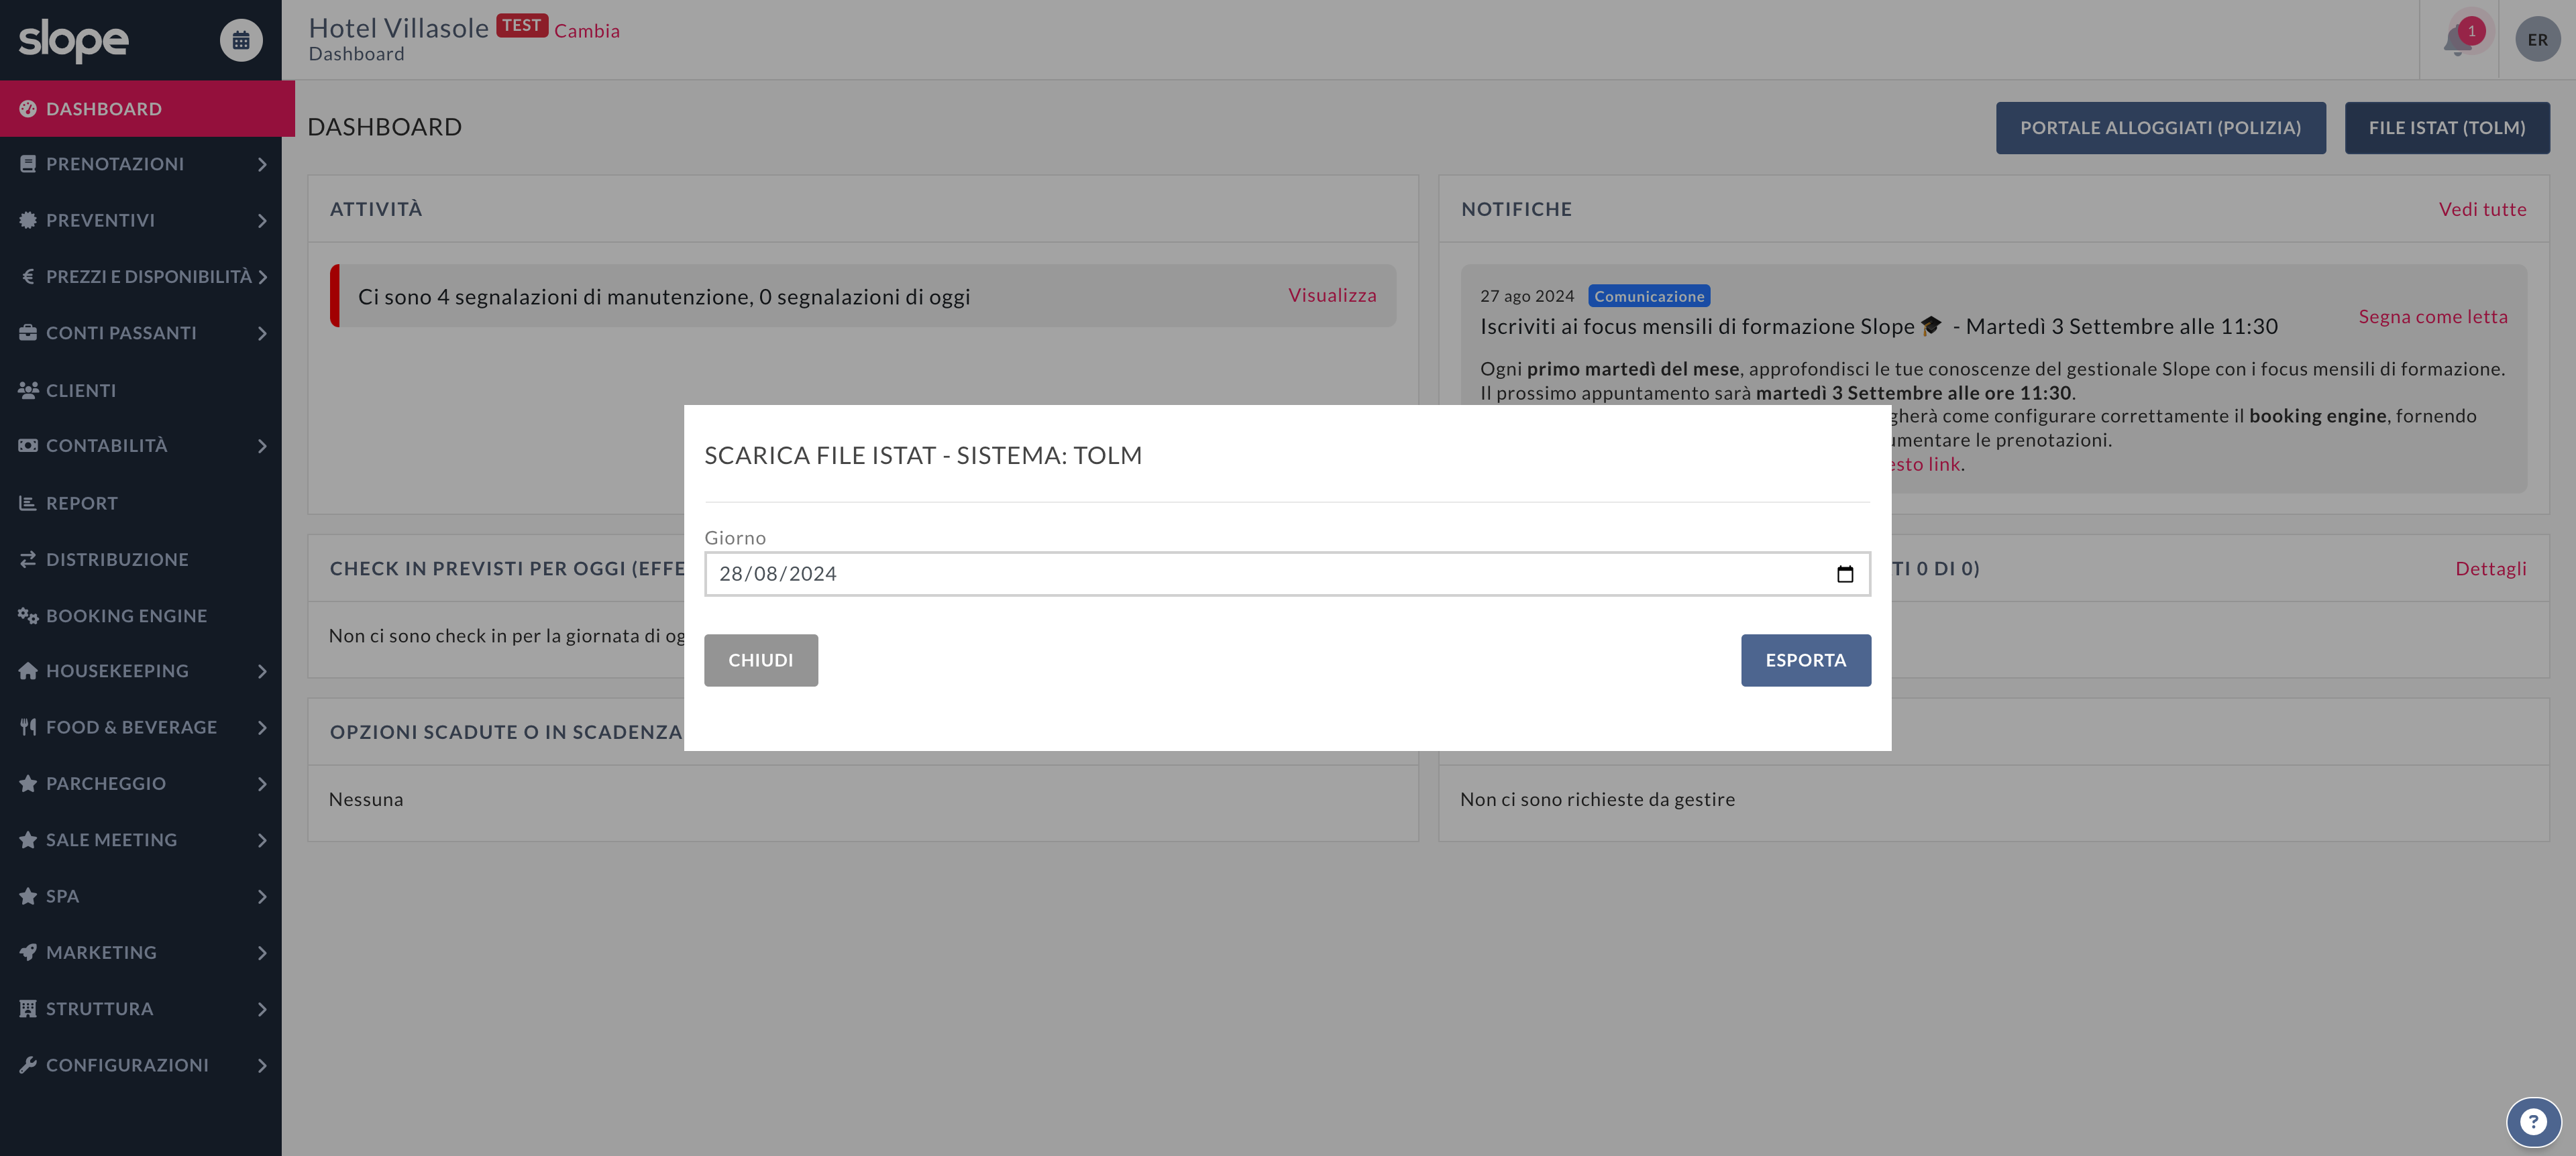Click Segna come letta link
The width and height of the screenshot is (2576, 1156).
pyautogui.click(x=2432, y=316)
